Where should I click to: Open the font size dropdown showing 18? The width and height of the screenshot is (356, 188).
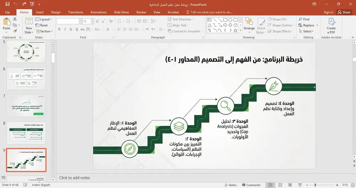[x=92, y=21]
